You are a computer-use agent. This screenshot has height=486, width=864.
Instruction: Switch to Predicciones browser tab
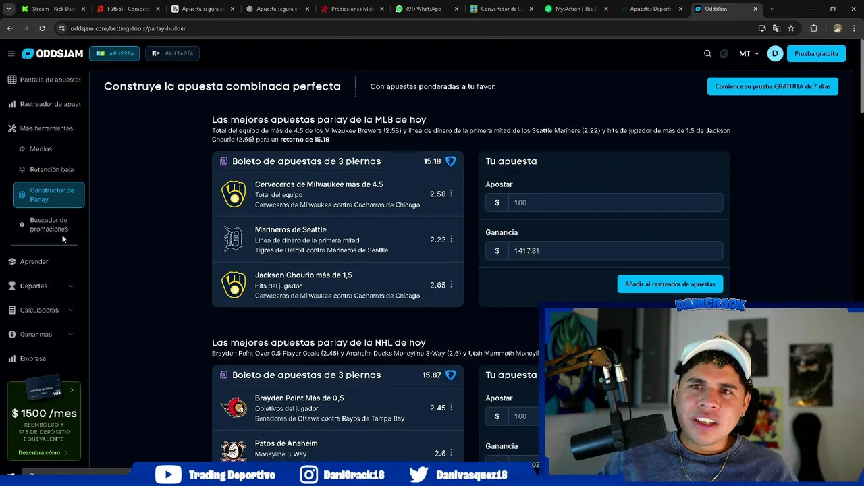[352, 9]
